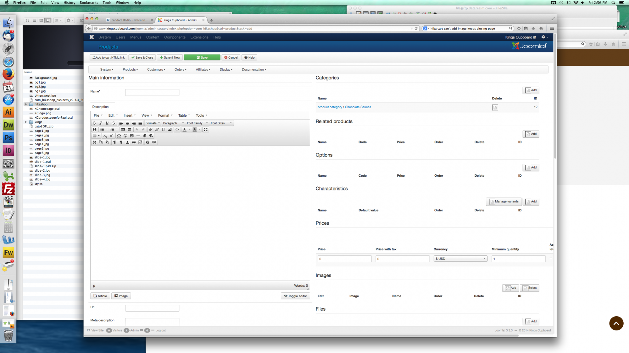This screenshot has width=629, height=353.
Task: Click the emoticon smiley icon
Action: click(x=125, y=136)
